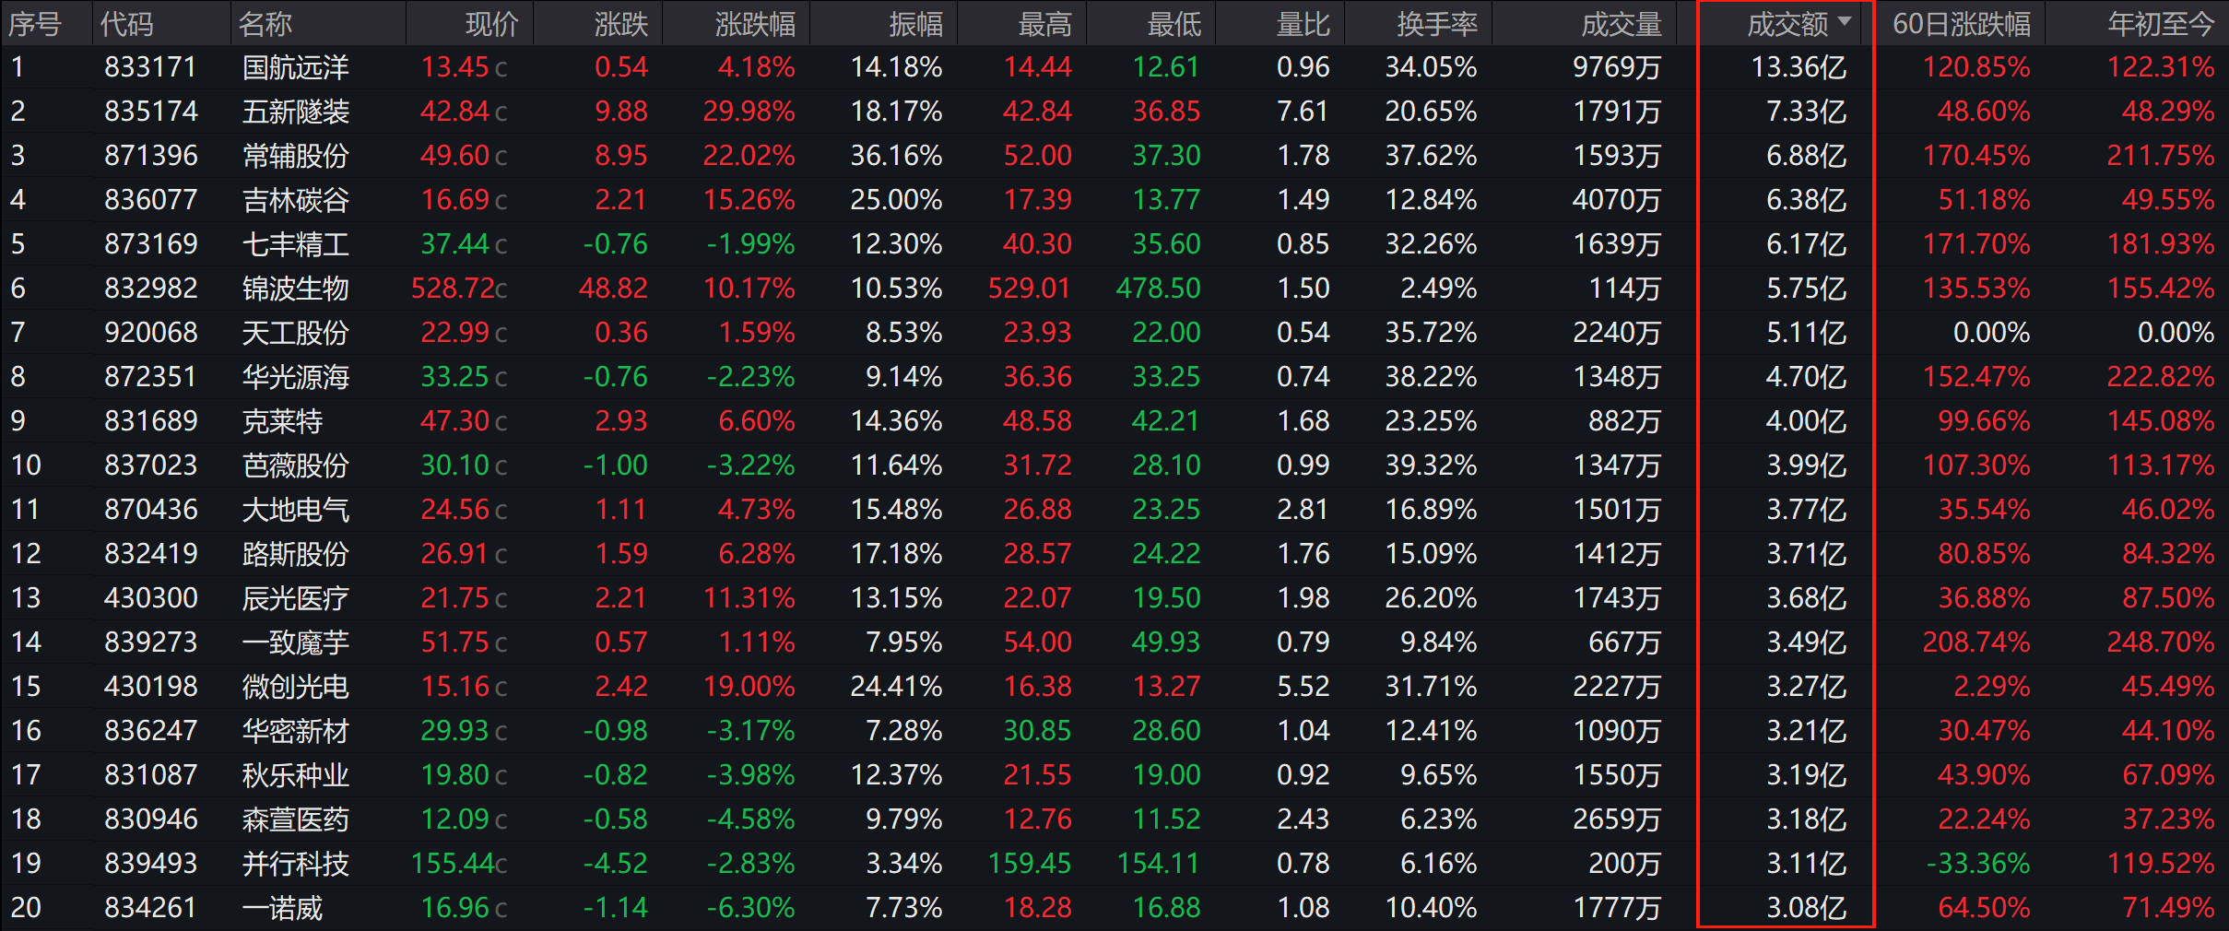Click price 155.44 of 并行科技
The height and width of the screenshot is (931, 2229).
click(x=453, y=864)
